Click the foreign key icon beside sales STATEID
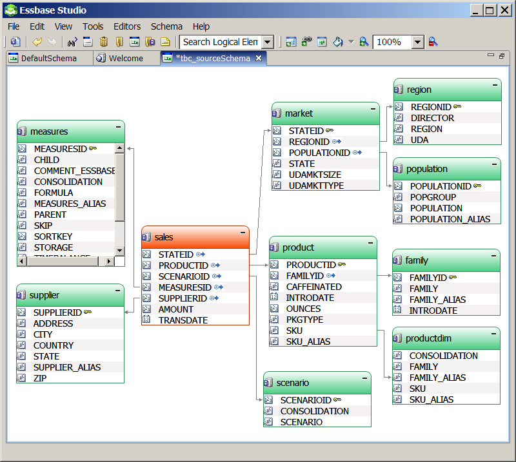The image size is (516, 462). [x=201, y=254]
